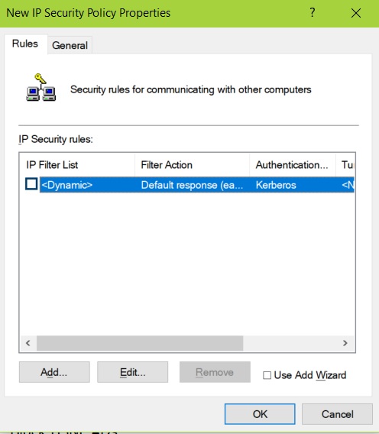Click the Edit... button
Image resolution: width=379 pixels, height=434 pixels.
[132, 372]
